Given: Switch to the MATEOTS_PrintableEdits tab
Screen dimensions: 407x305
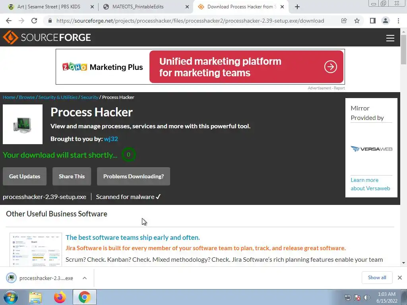Looking at the screenshot, I should [138, 7].
